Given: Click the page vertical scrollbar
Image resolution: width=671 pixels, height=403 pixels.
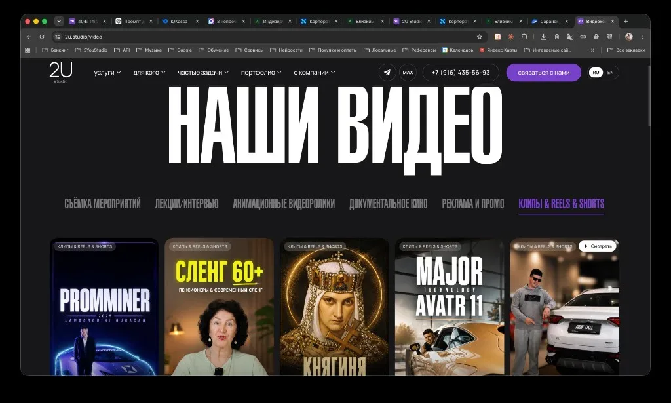Looking at the screenshot, I should pyautogui.click(x=649, y=96).
